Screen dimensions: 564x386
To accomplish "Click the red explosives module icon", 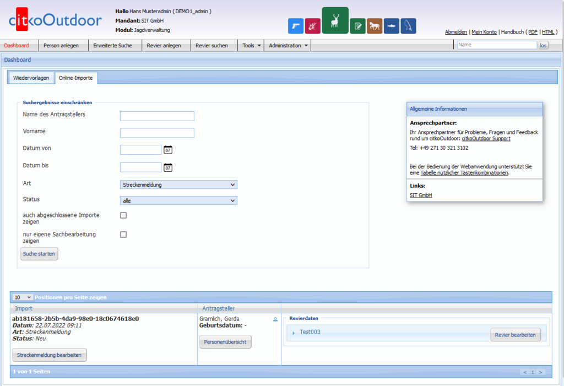I will click(x=312, y=26).
